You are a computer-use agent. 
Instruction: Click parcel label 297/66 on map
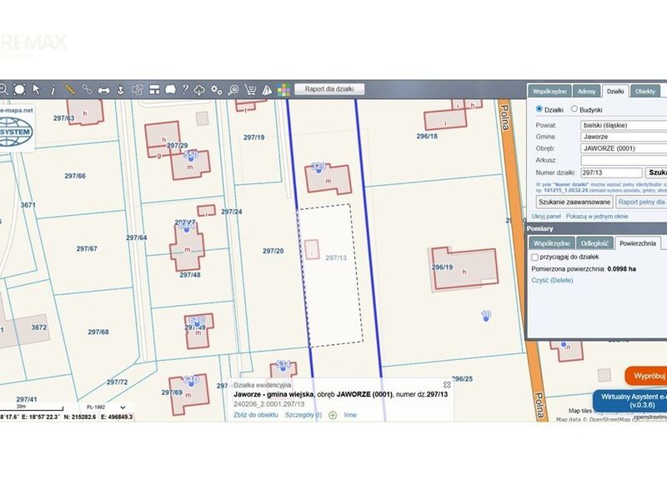[x=75, y=176]
